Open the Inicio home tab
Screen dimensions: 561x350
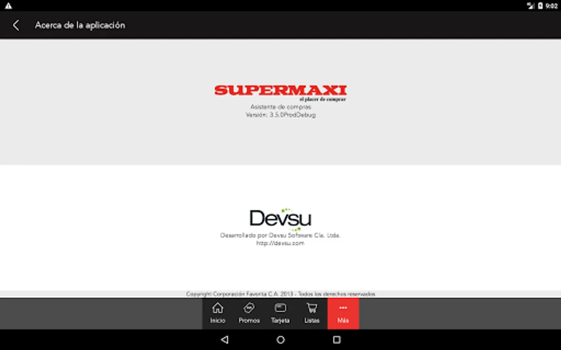click(x=218, y=313)
